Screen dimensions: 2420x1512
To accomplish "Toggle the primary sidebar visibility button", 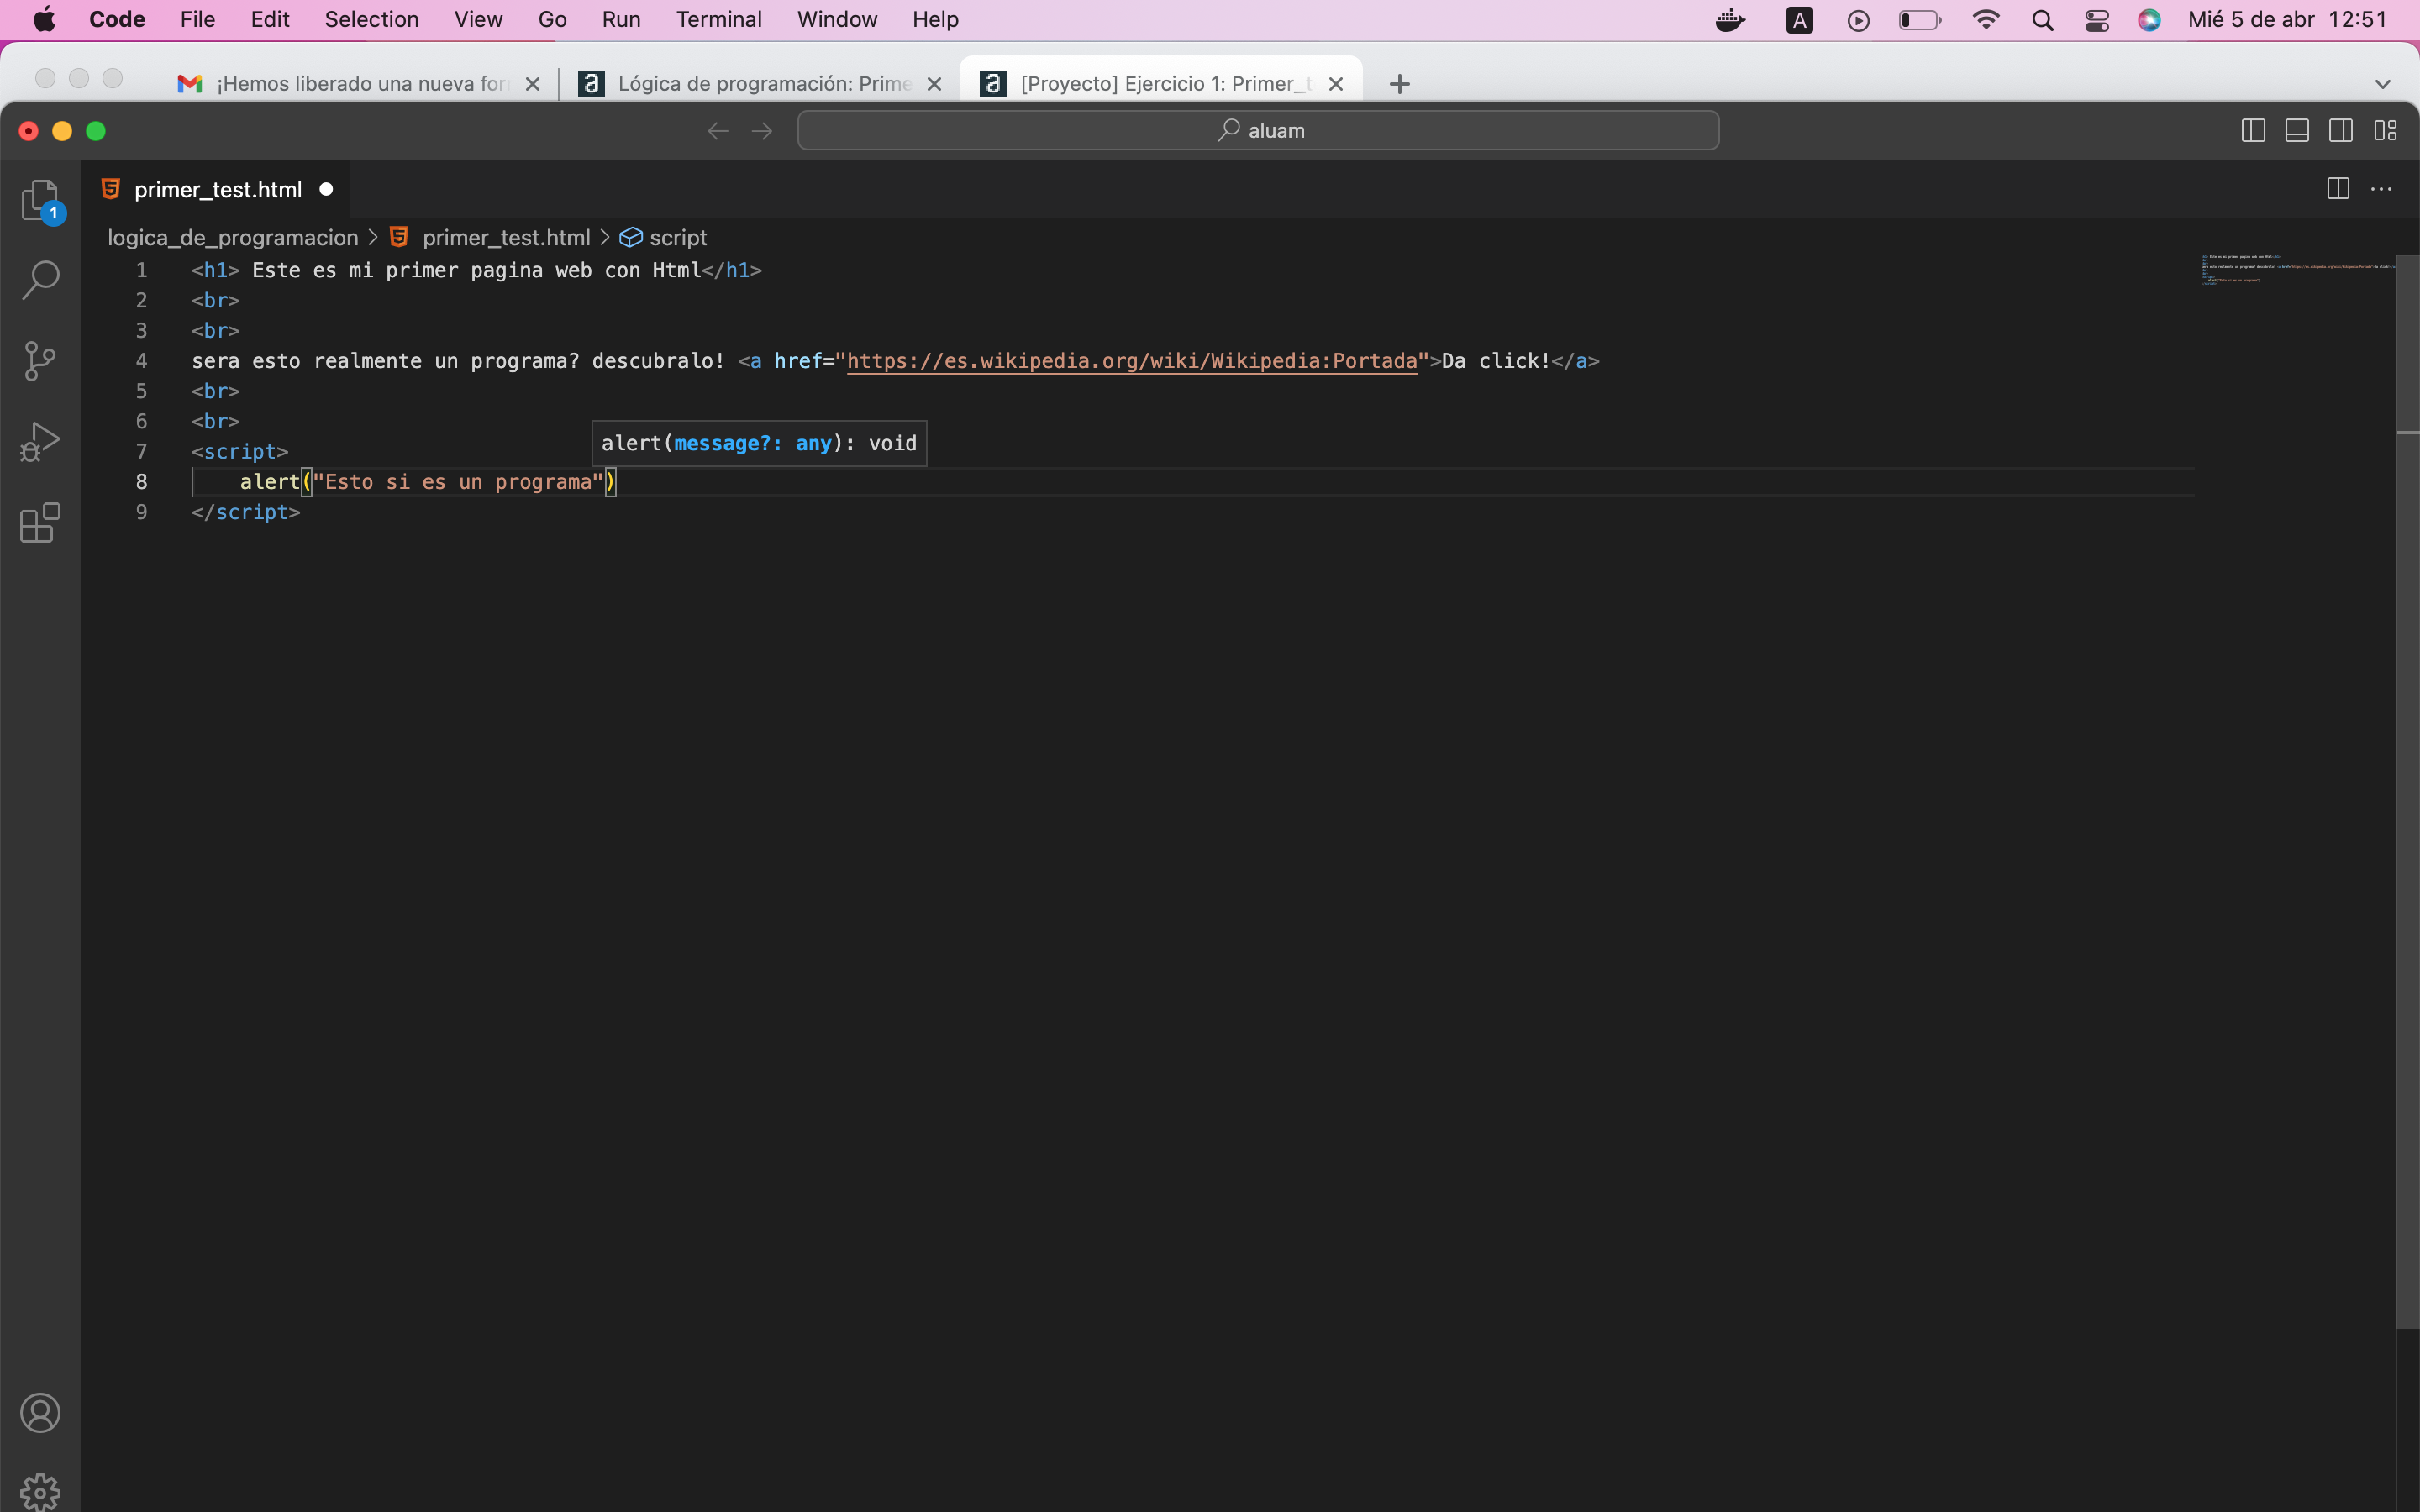I will click(x=2253, y=129).
